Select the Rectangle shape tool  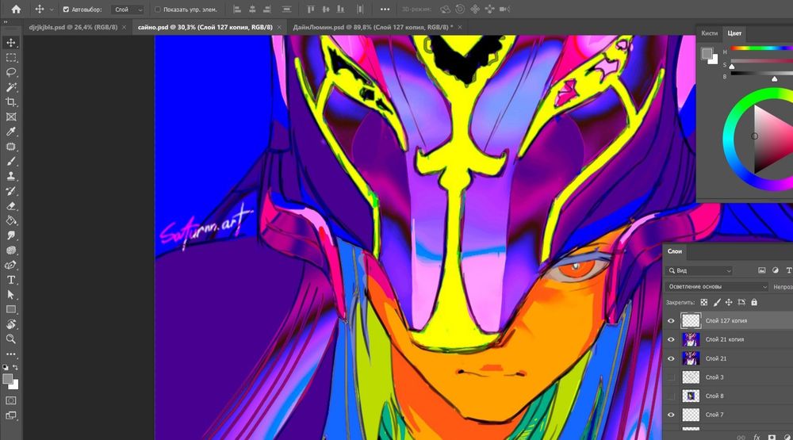(x=11, y=309)
